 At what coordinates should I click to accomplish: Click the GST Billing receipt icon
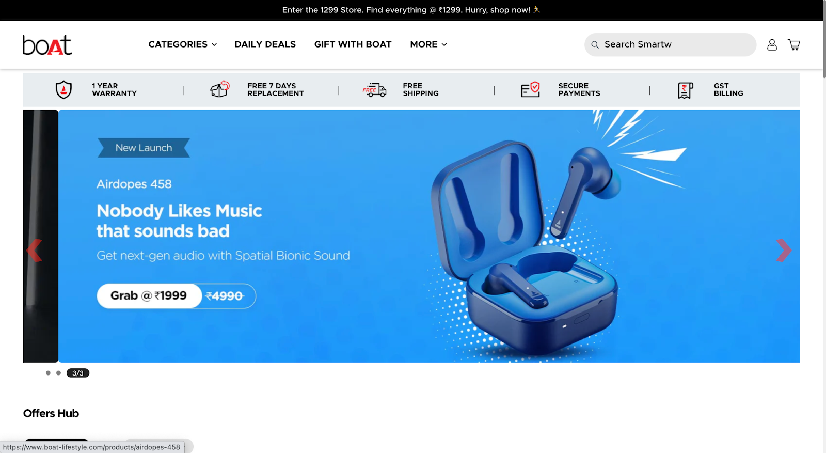tap(685, 90)
